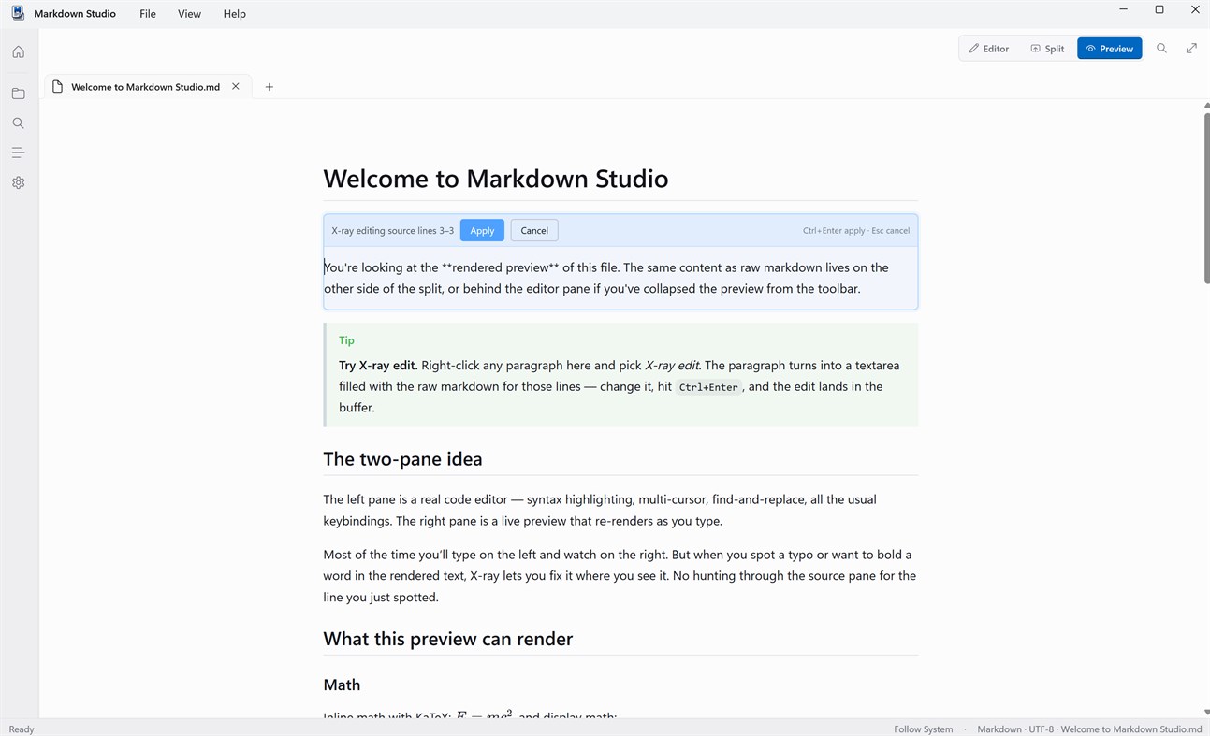Click the paragraph starting 'The left pane'
This screenshot has height=736, width=1210.
(x=620, y=511)
